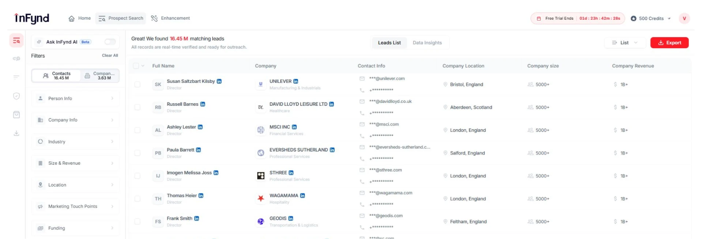Open the Enhancement menu item
This screenshot has height=239, width=702.
pyautogui.click(x=170, y=18)
